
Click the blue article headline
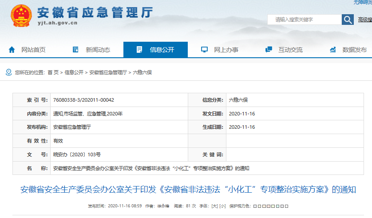188,189
